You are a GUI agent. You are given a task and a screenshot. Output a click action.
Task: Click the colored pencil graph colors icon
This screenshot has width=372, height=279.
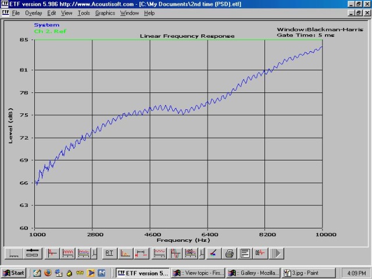pyautogui.click(x=213, y=253)
